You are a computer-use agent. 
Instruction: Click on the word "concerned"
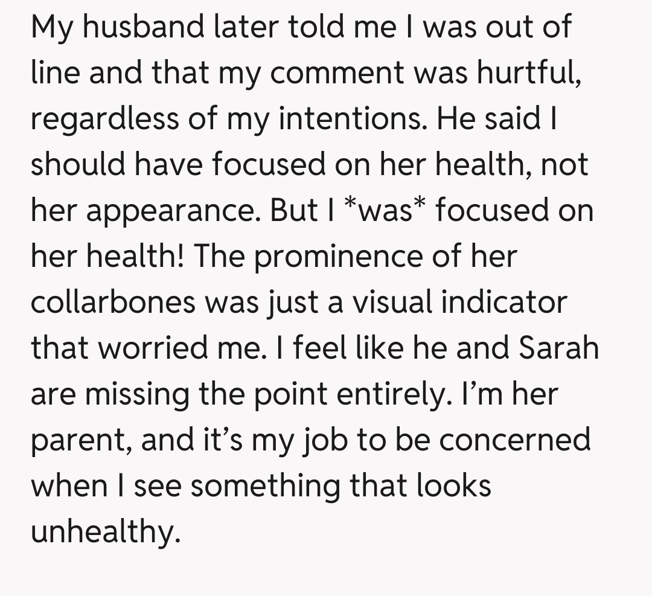(514, 440)
